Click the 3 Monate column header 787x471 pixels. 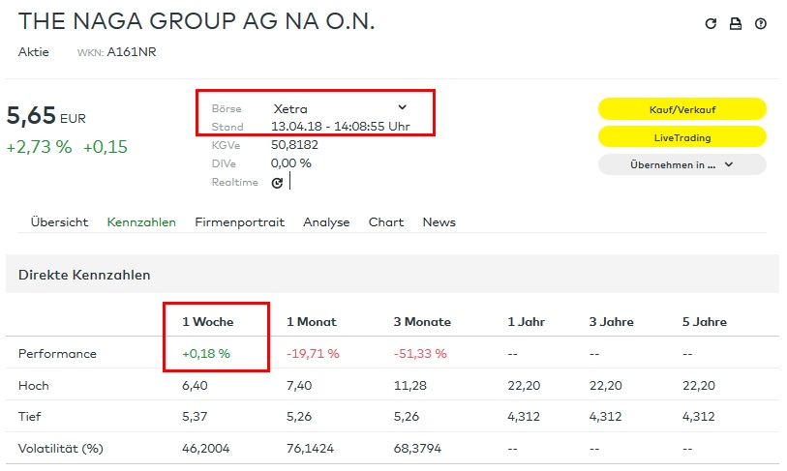[422, 322]
